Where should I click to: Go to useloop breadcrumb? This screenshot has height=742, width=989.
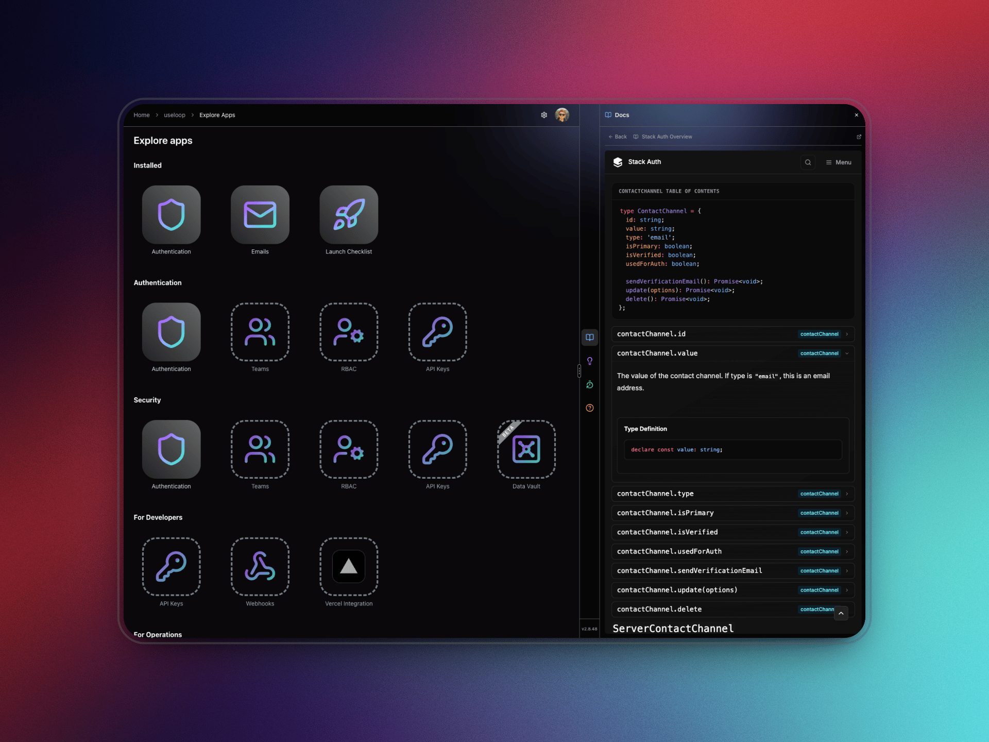(x=174, y=115)
